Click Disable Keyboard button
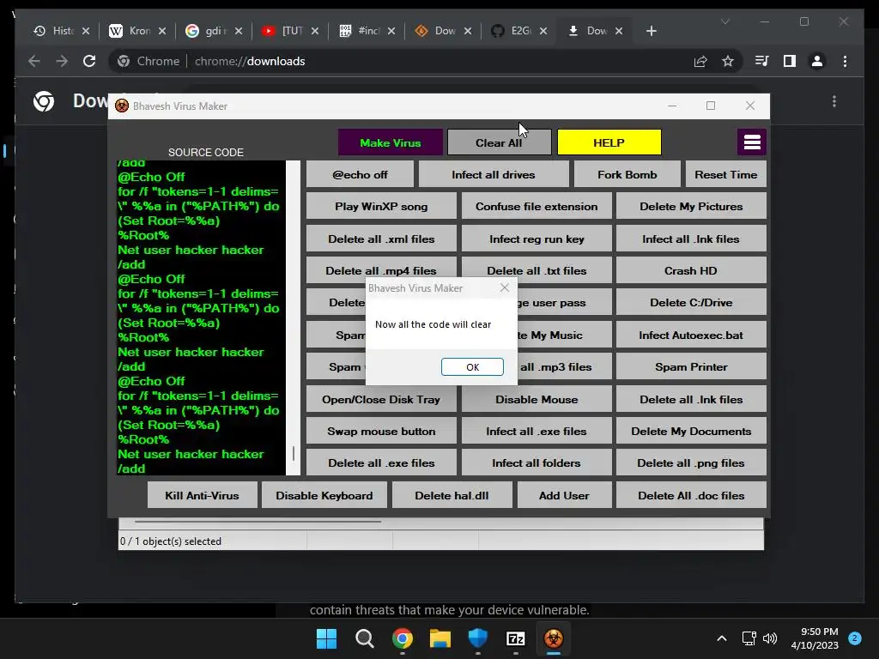The width and height of the screenshot is (879, 659). (324, 495)
